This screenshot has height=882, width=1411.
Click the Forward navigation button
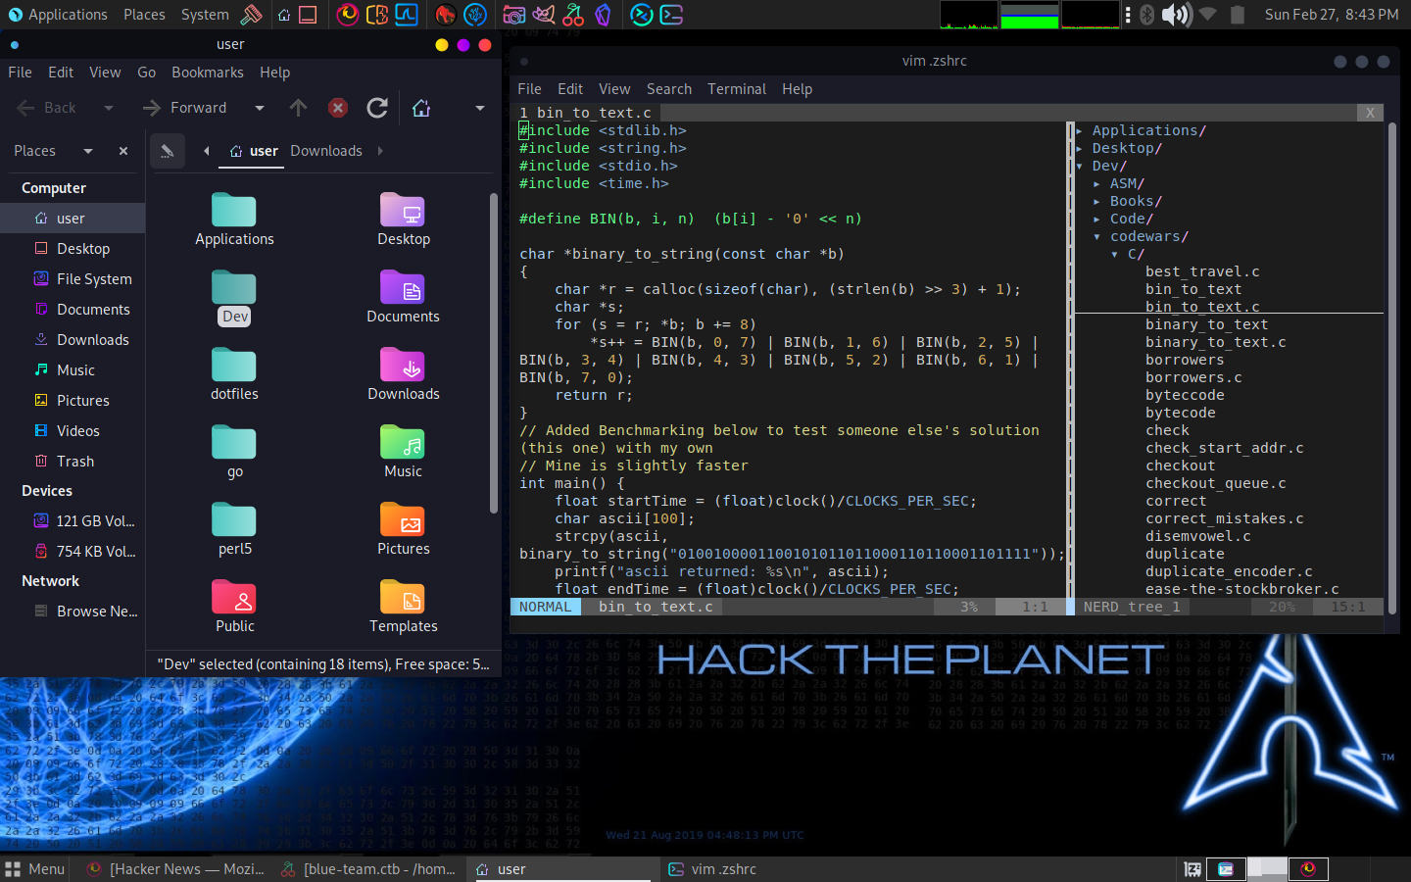tap(184, 108)
